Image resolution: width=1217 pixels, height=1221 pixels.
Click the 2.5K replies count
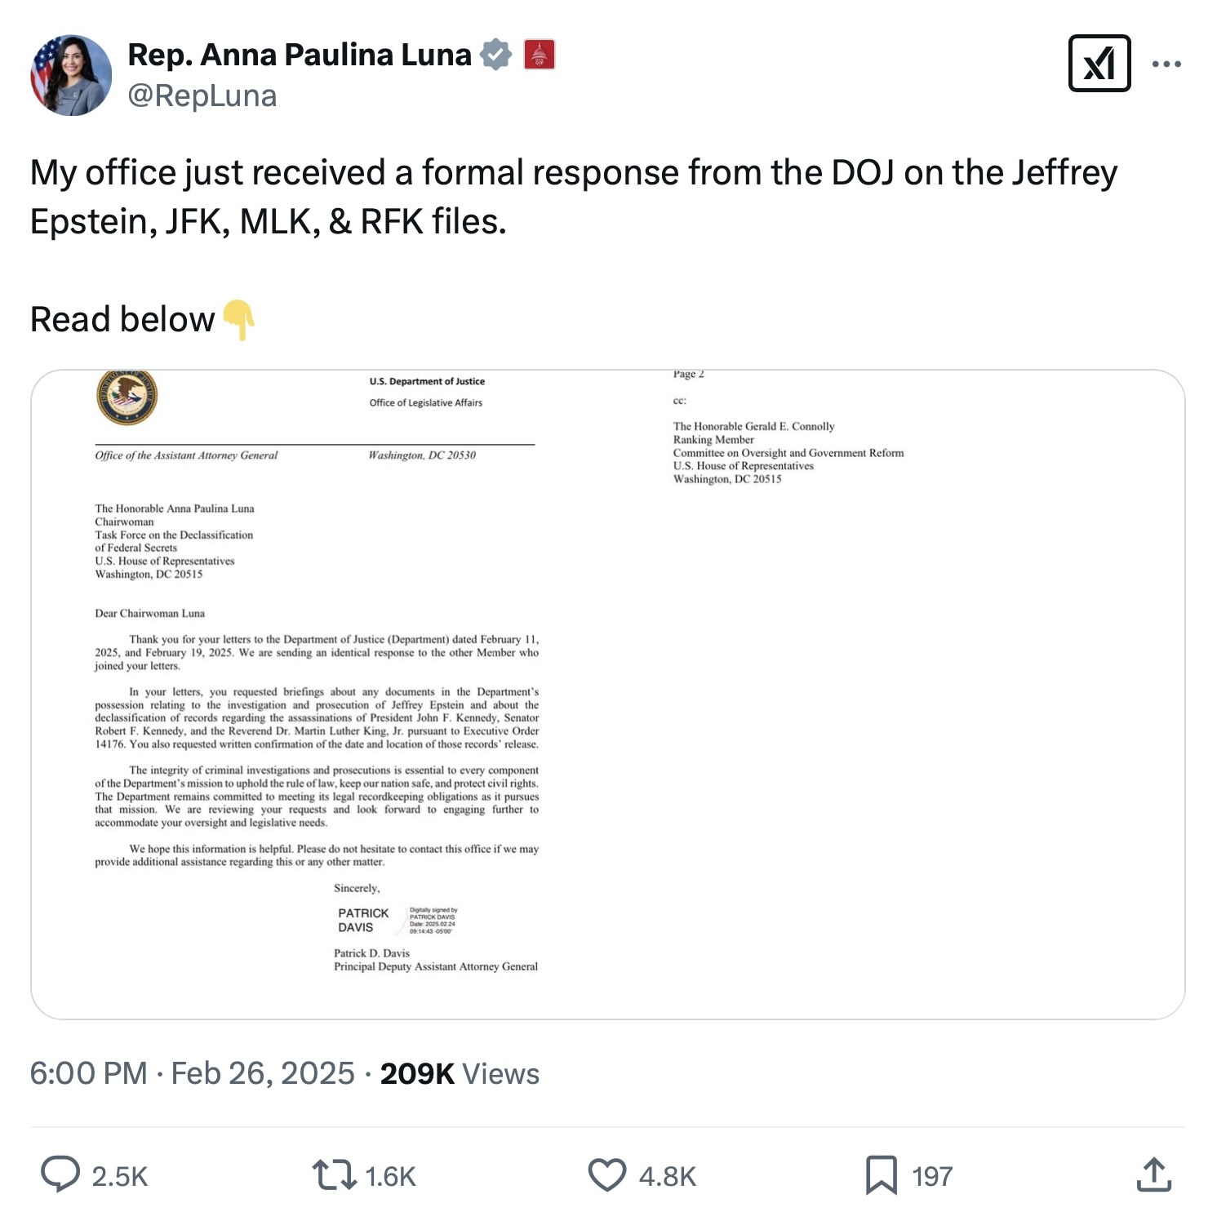(120, 1177)
